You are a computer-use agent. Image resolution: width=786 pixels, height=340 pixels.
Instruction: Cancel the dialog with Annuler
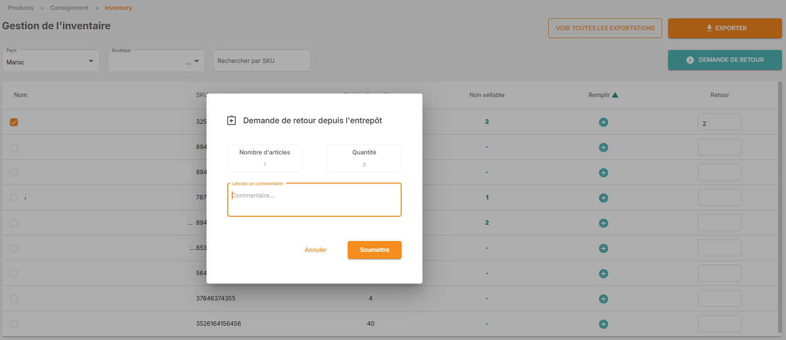coord(315,250)
